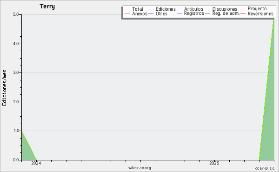
Task: Click the purple Otros line swatch
Action: point(151,13)
